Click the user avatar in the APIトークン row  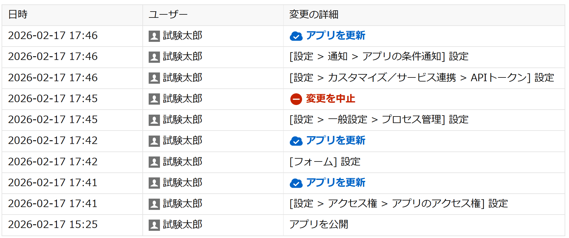(x=154, y=78)
